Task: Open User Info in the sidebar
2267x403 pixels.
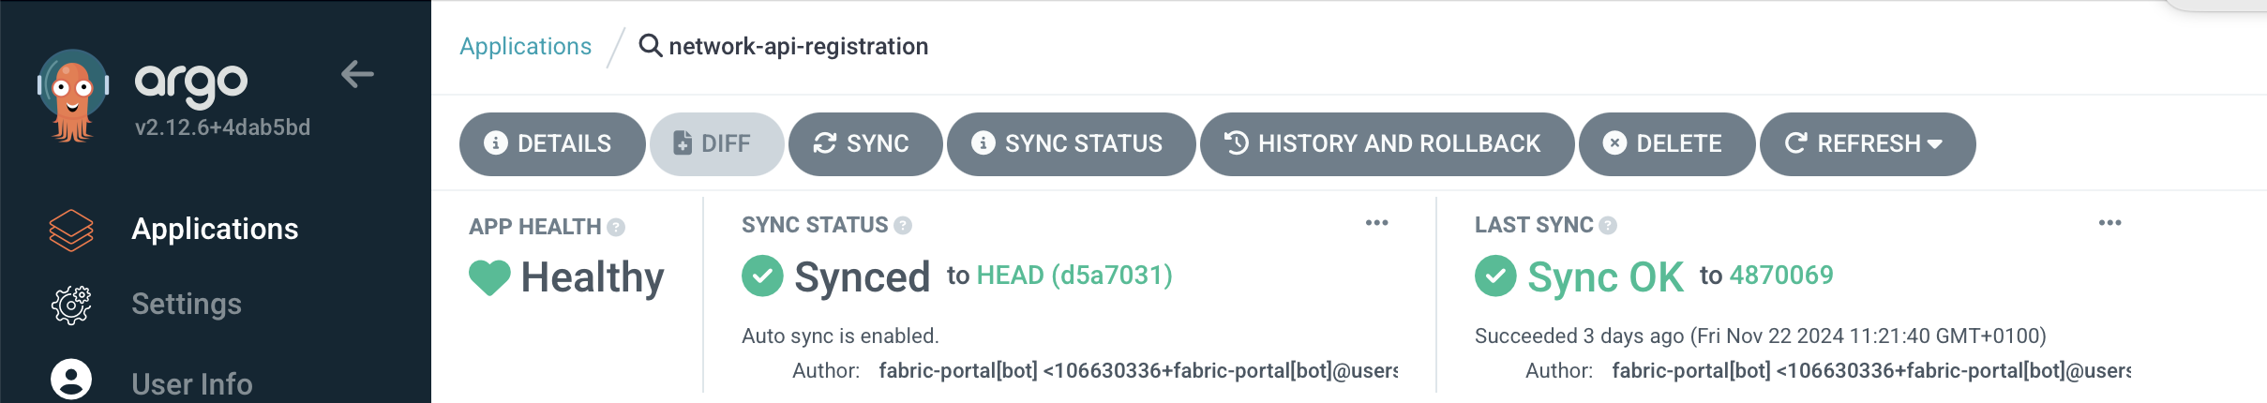Action: (192, 384)
